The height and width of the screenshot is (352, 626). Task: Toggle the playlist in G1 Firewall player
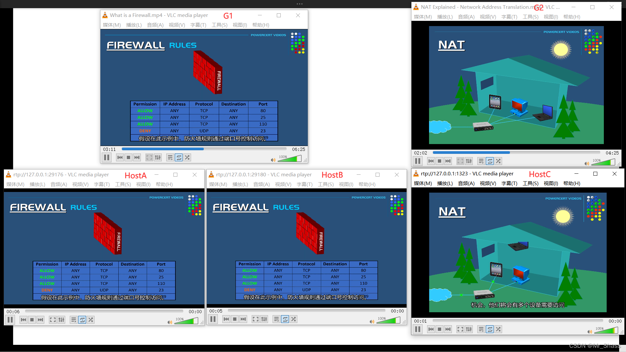tap(170, 158)
